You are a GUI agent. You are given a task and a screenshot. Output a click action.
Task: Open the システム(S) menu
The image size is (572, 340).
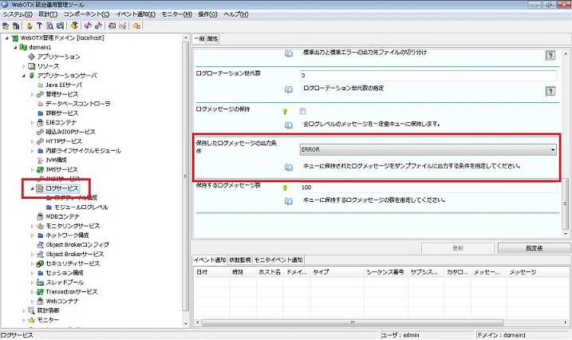coord(18,14)
